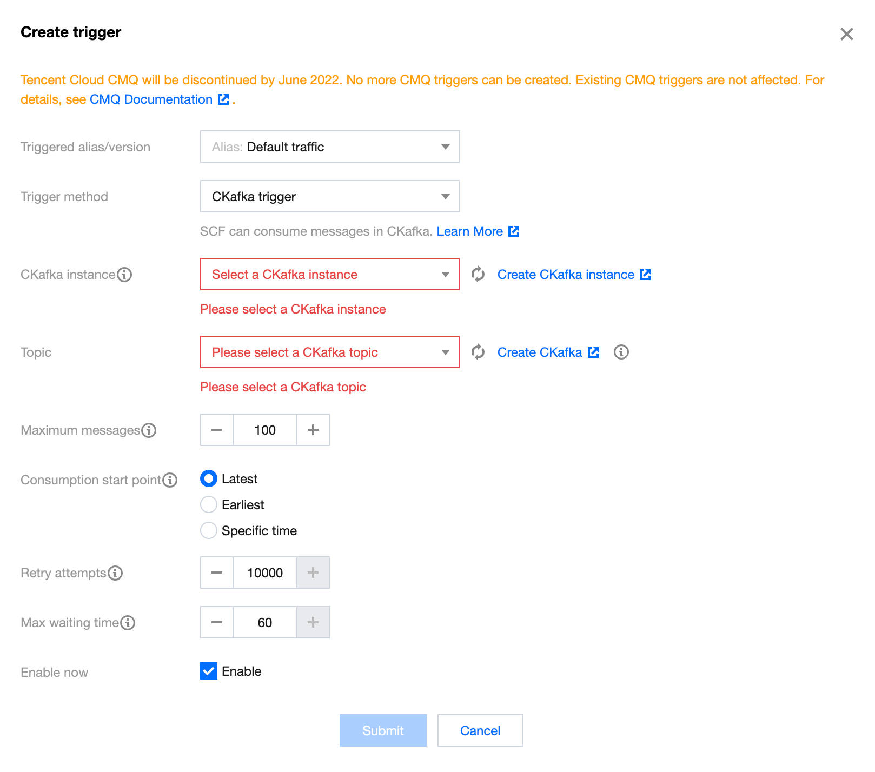
Task: Click the Max waiting time info icon
Action: [128, 623]
